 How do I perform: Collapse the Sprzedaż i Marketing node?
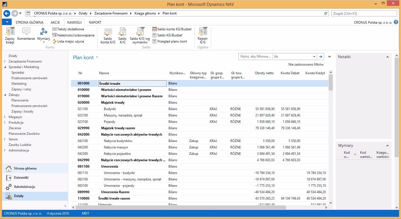click(x=5, y=67)
